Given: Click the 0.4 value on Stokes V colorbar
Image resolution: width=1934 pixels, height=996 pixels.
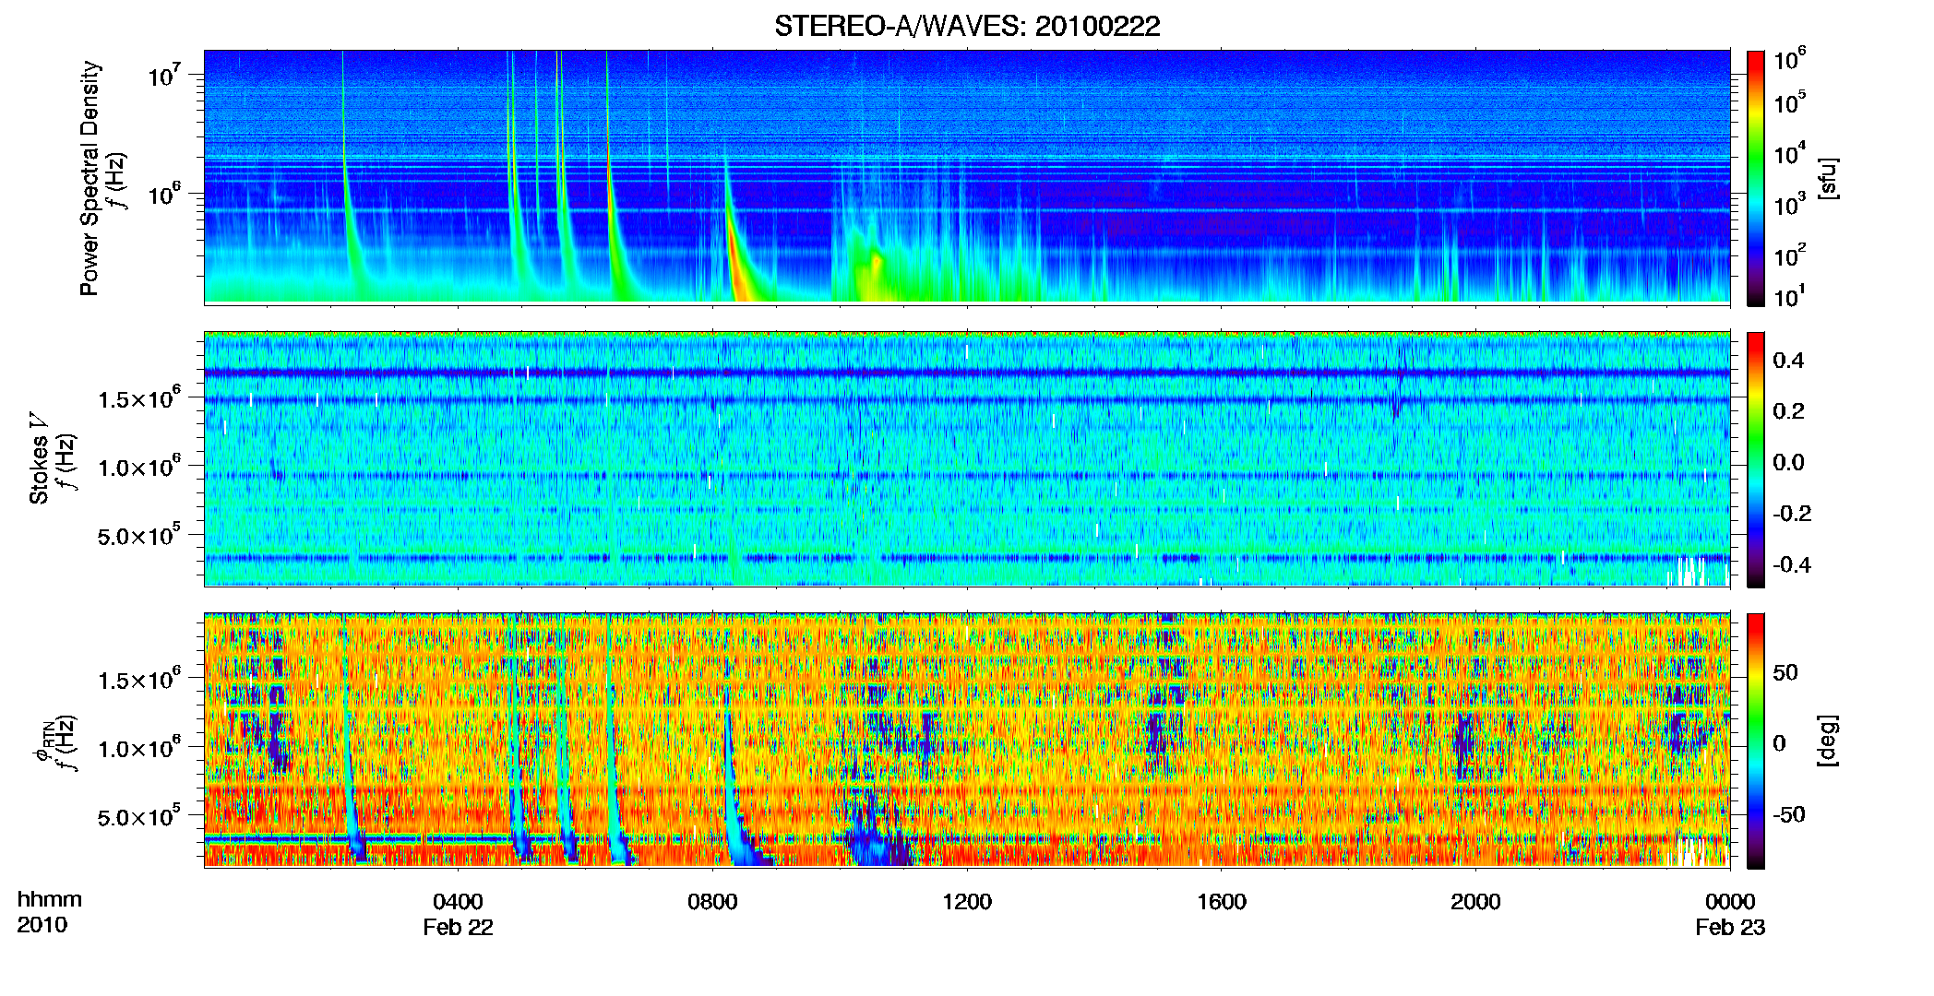Looking at the screenshot, I should [x=1788, y=361].
